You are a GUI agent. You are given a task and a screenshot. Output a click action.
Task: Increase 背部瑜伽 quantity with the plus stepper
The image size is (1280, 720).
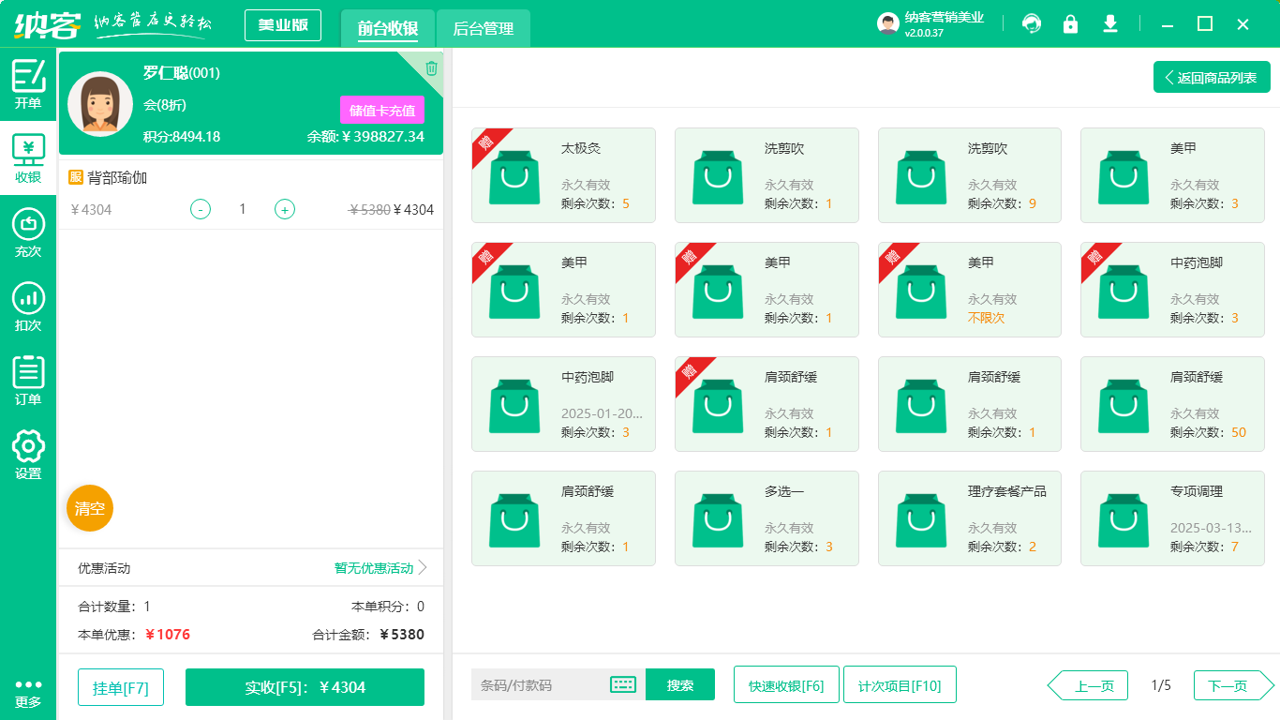click(x=284, y=209)
